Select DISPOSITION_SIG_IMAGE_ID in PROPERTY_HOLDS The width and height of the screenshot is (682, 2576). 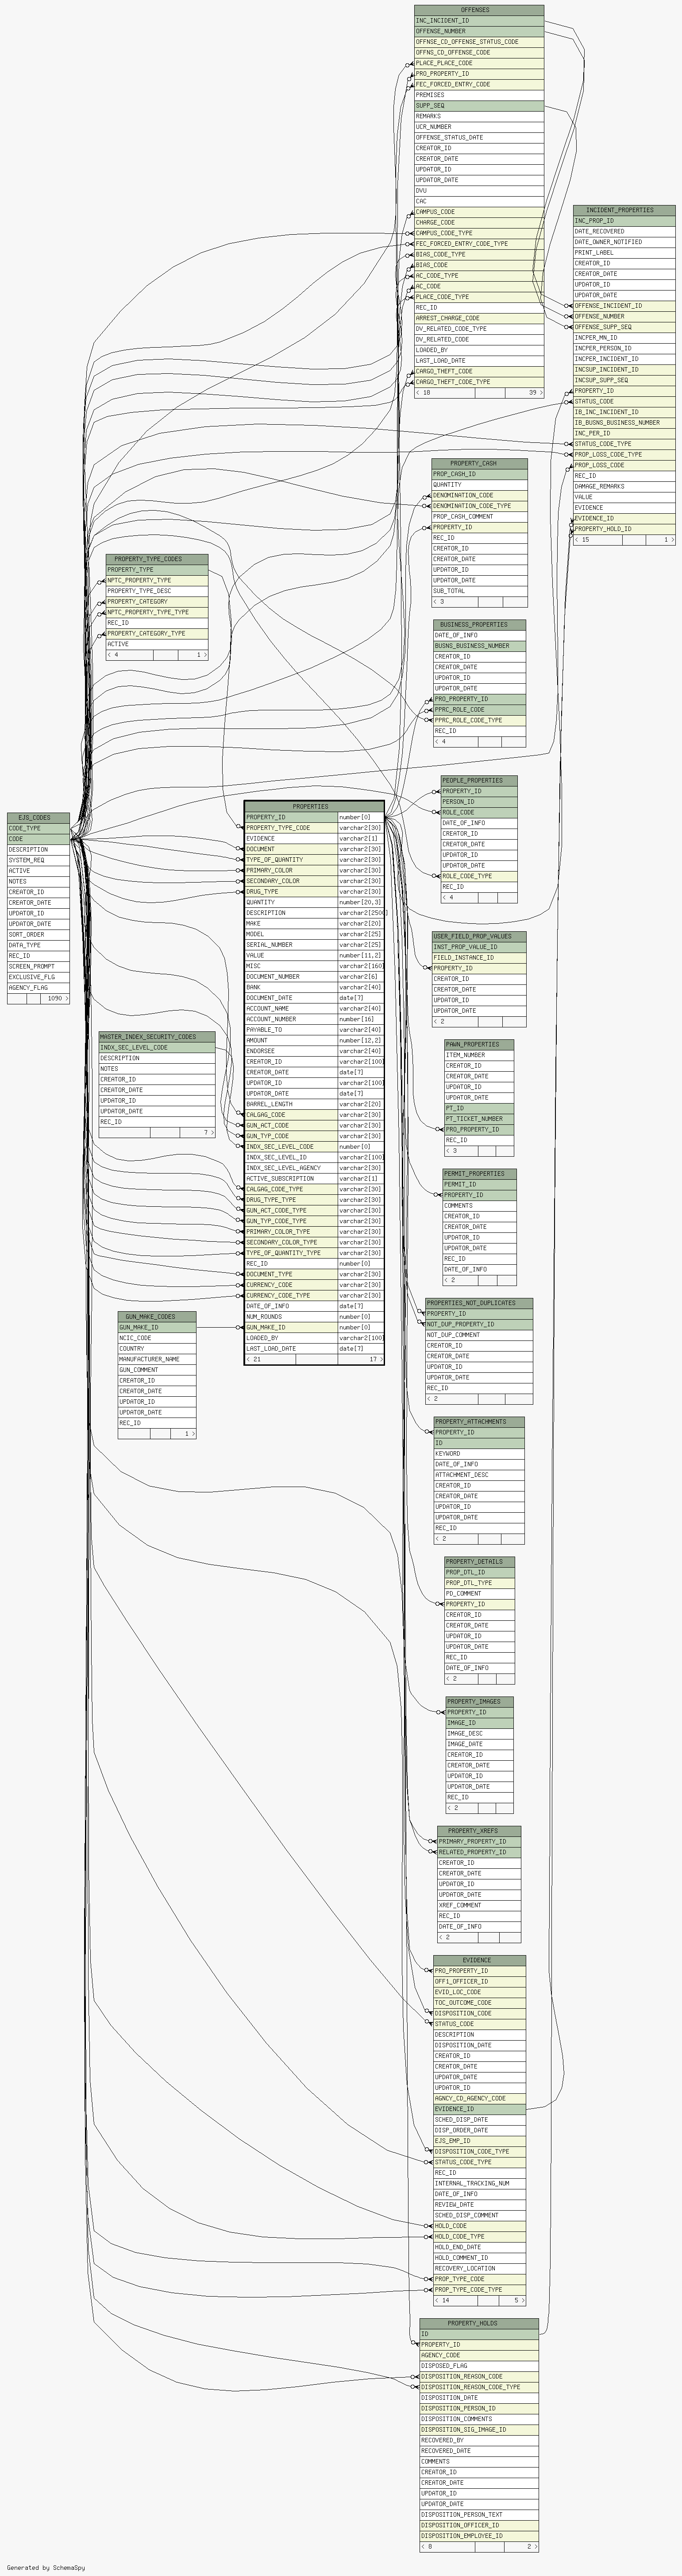coord(479,2429)
